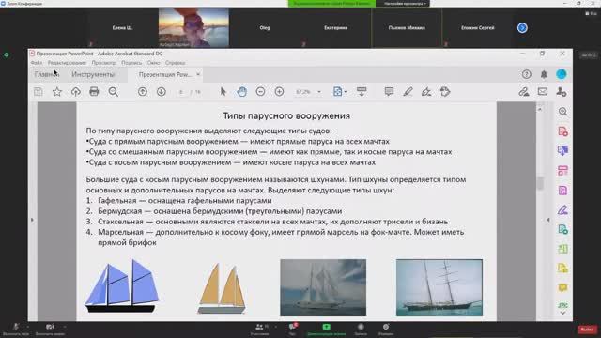Open the File menu
This screenshot has width=601, height=338.
37,63
